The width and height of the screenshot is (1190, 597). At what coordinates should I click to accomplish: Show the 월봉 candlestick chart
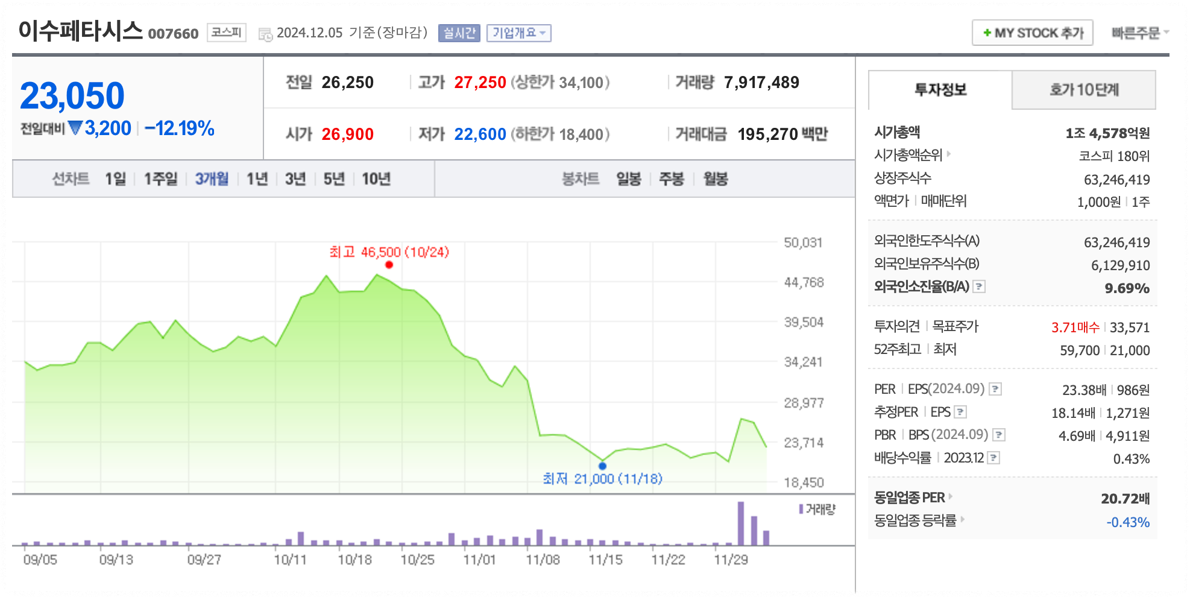point(716,178)
